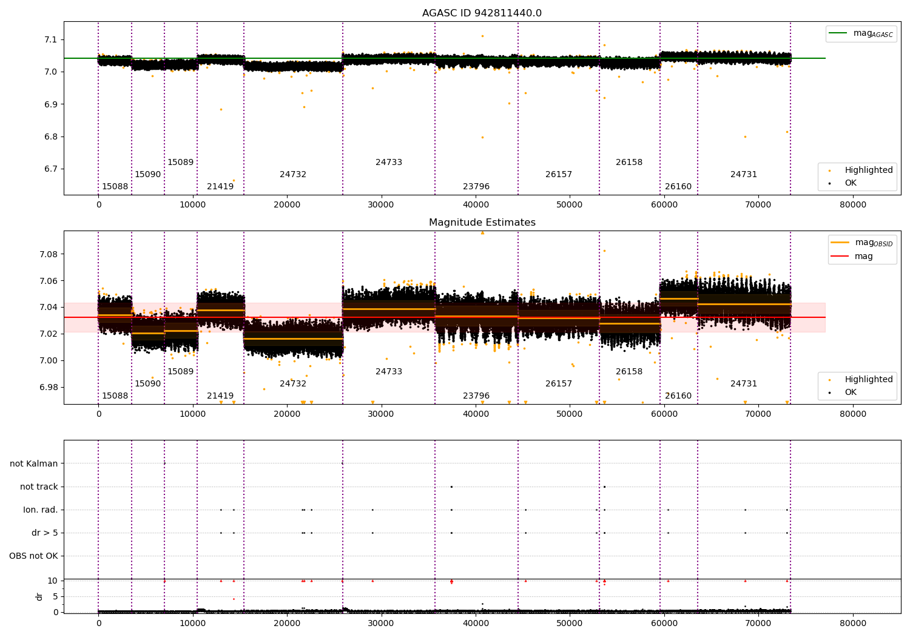This screenshot has height=637, width=910.
Task: Click the 6.7 tick on the top y-axis
Action: (x=51, y=169)
